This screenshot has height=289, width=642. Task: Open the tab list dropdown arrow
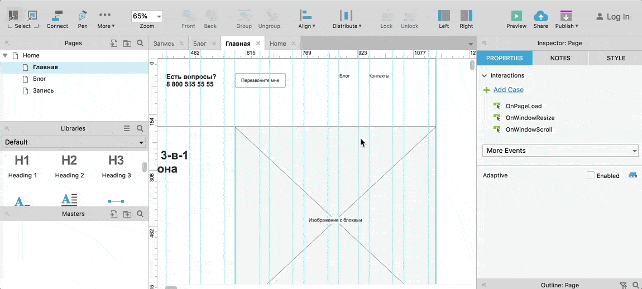click(471, 44)
